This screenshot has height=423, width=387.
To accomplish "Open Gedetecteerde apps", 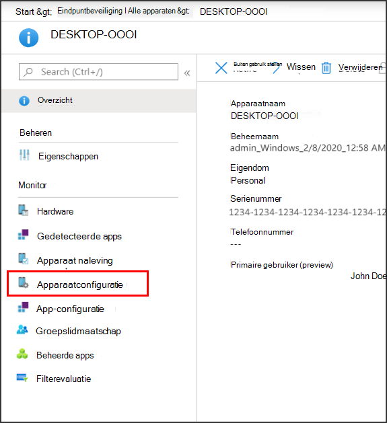I will coord(79,236).
